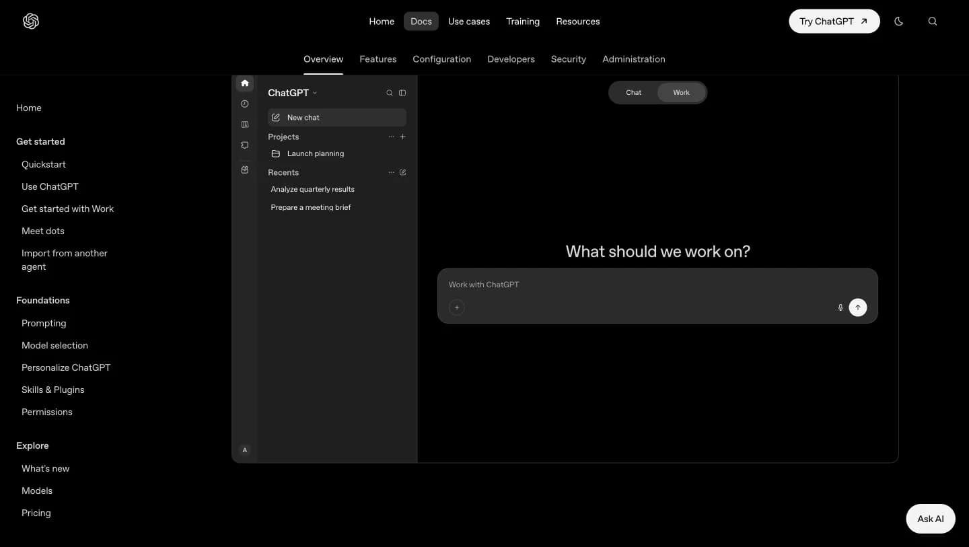Select Work mode in the toggle
This screenshot has width=969, height=547.
pos(682,93)
